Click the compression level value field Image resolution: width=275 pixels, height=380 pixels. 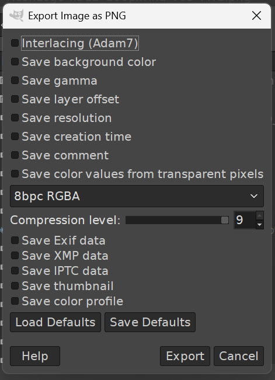pyautogui.click(x=245, y=220)
